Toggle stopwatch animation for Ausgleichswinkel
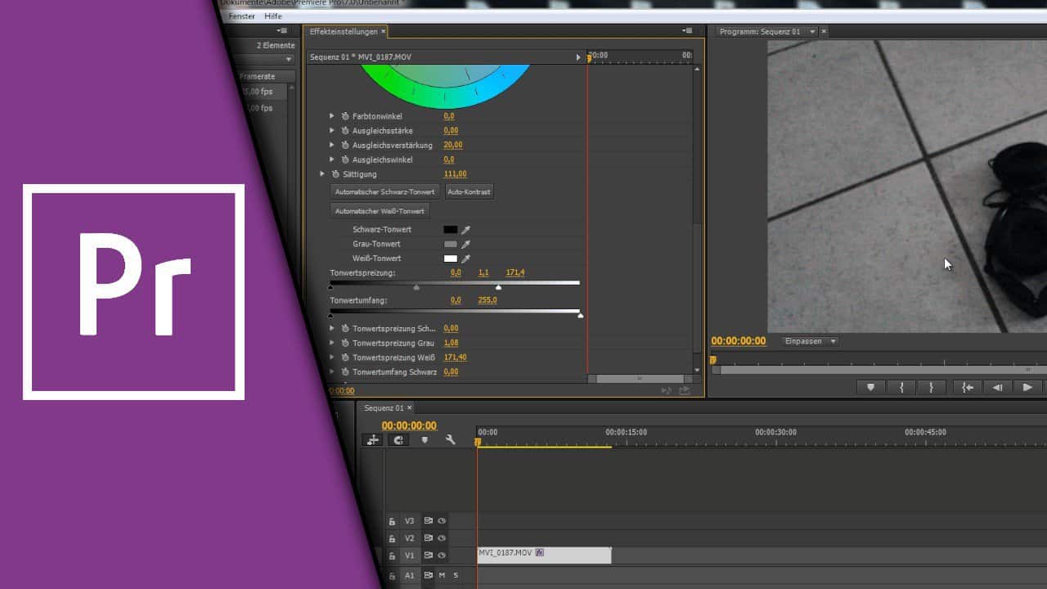 [x=345, y=160]
